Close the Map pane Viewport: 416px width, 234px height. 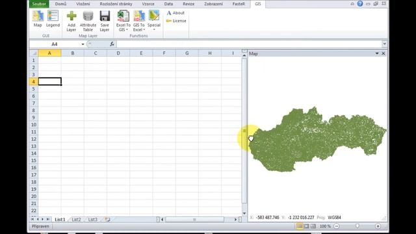point(383,53)
